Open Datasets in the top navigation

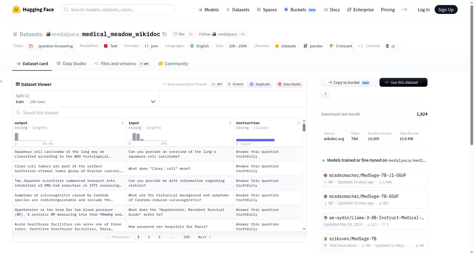coord(238,9)
